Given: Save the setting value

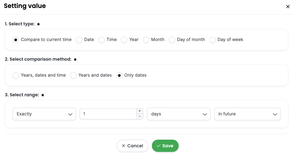Looking at the screenshot, I should (x=165, y=146).
